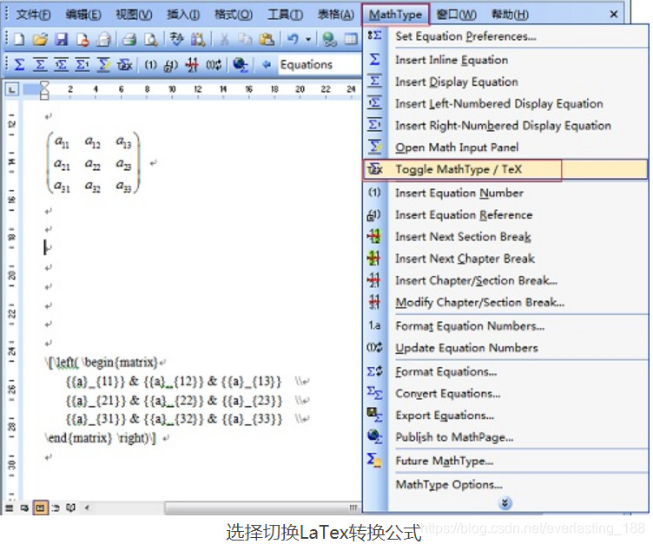Viewport: 653px width, 544px height.
Task: Click the Update Equation Numbers toolbar icon
Action: [x=214, y=65]
